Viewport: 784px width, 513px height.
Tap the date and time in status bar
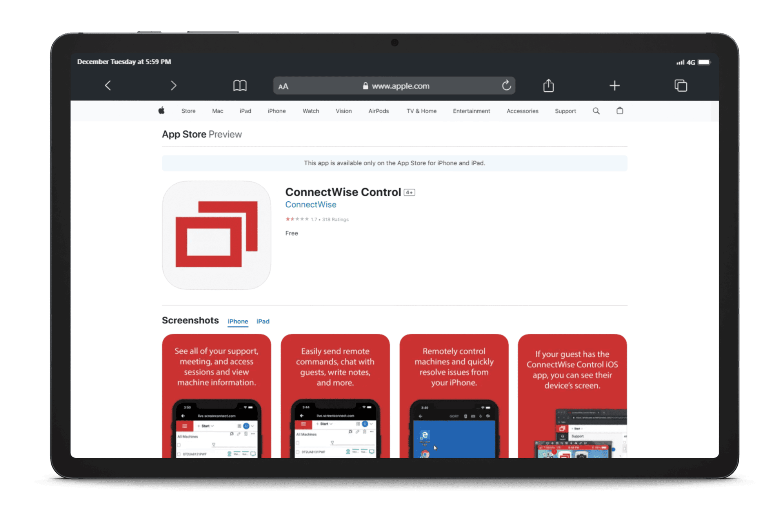pyautogui.click(x=124, y=61)
